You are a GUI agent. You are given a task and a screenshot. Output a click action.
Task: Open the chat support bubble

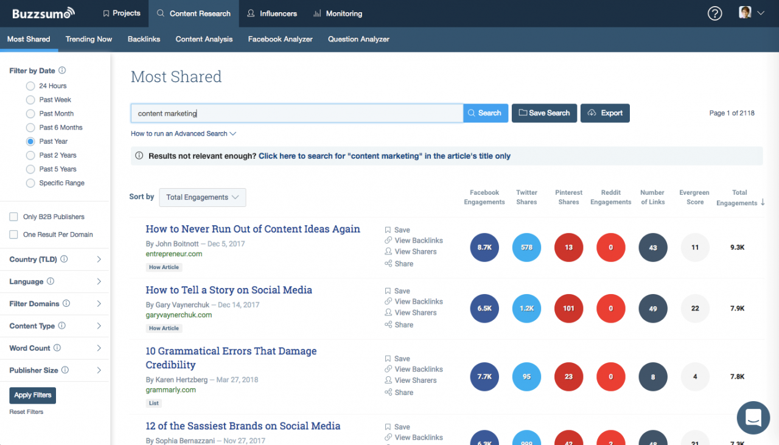[753, 418]
